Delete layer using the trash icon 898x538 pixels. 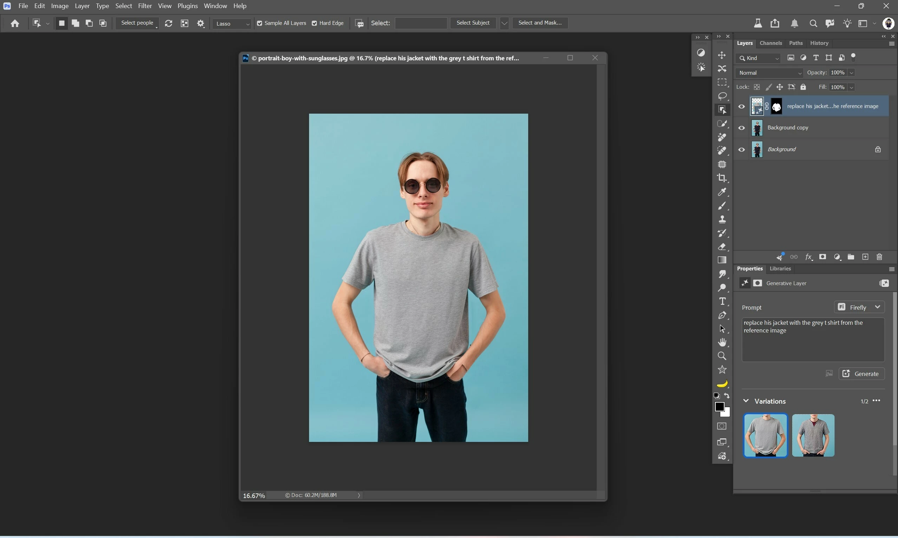click(879, 257)
